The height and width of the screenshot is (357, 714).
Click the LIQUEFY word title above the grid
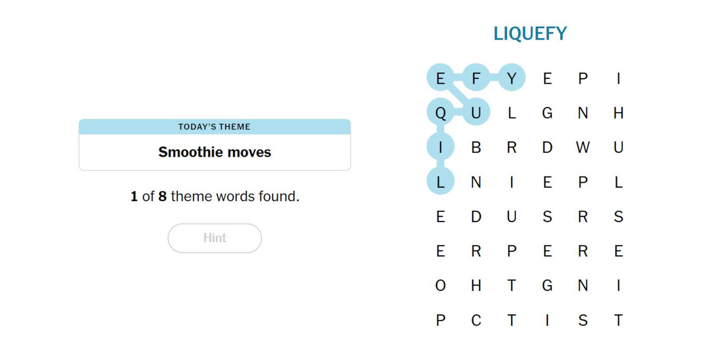pyautogui.click(x=530, y=33)
